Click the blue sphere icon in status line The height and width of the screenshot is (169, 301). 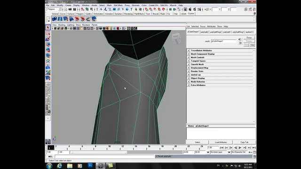pyautogui.click(x=127, y=9)
